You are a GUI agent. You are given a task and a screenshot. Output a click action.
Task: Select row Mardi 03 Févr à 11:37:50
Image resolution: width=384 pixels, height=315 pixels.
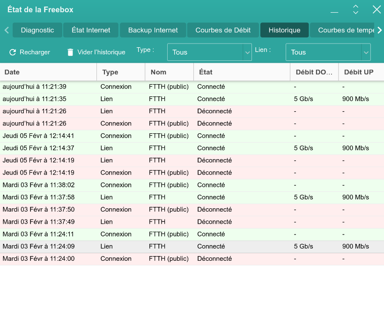pos(192,210)
